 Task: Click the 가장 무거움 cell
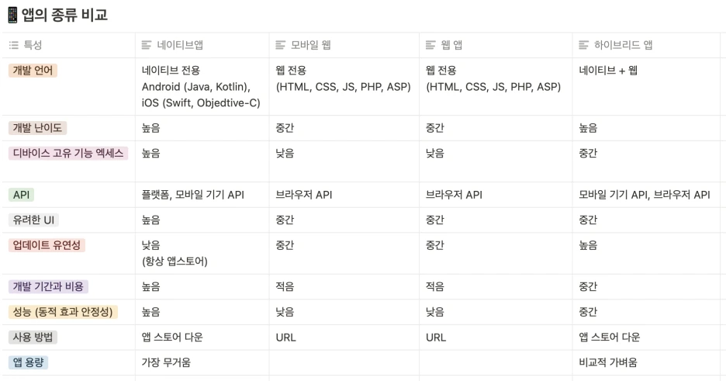(166, 362)
